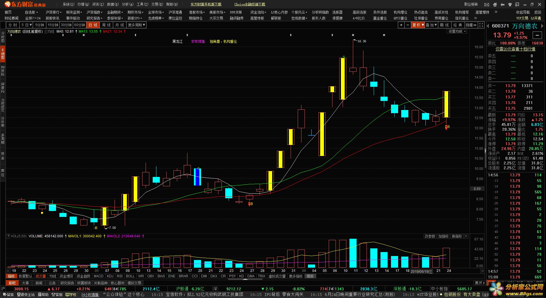This screenshot has height=298, width=546.
Task: Click date label 2019/06/19/三 on axis
Action: 422,271
